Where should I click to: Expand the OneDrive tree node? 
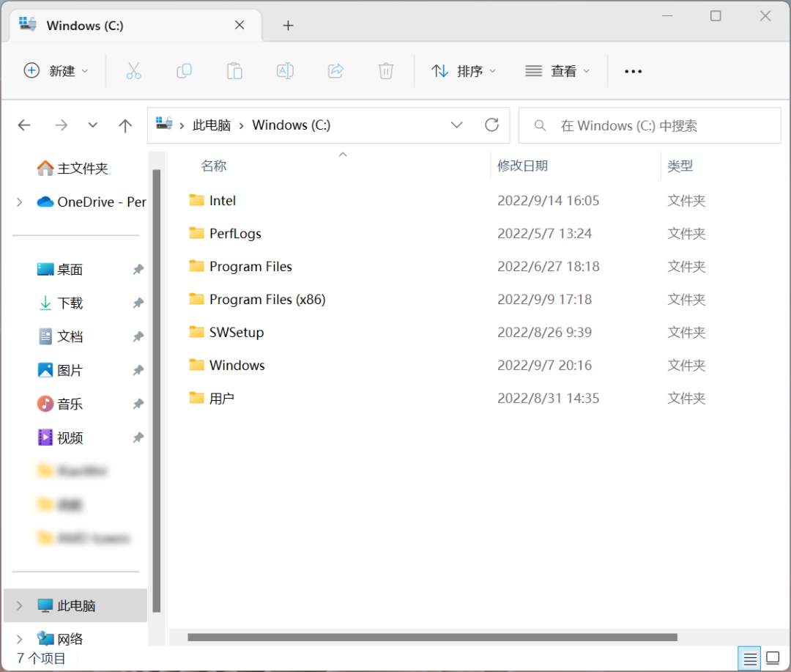pyautogui.click(x=20, y=202)
